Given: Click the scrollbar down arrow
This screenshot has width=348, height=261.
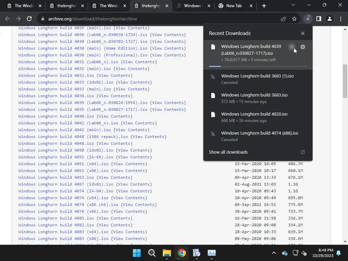Looking at the screenshot, I should coord(345,242).
